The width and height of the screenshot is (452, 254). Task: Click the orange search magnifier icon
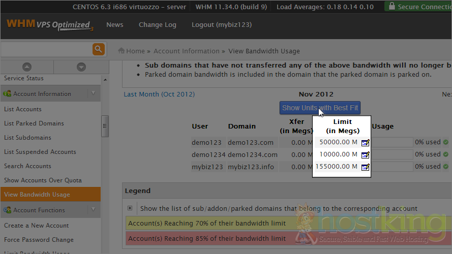98,49
